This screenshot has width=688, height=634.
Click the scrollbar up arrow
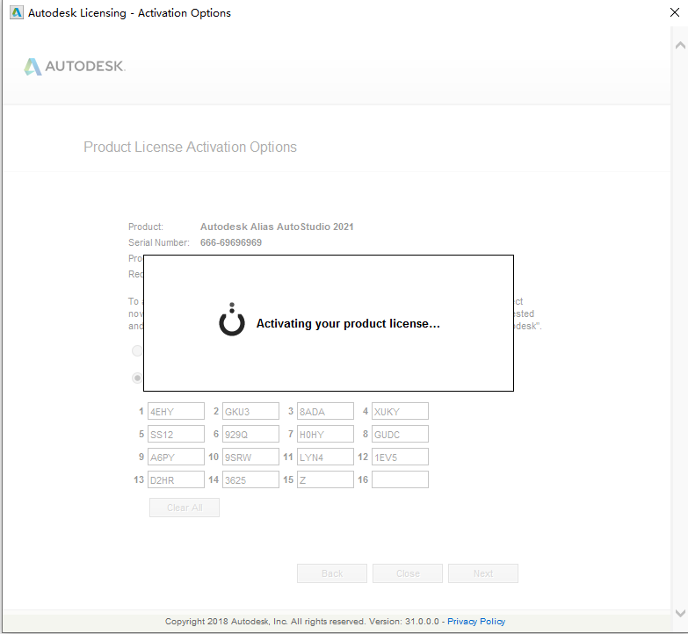tap(680, 45)
